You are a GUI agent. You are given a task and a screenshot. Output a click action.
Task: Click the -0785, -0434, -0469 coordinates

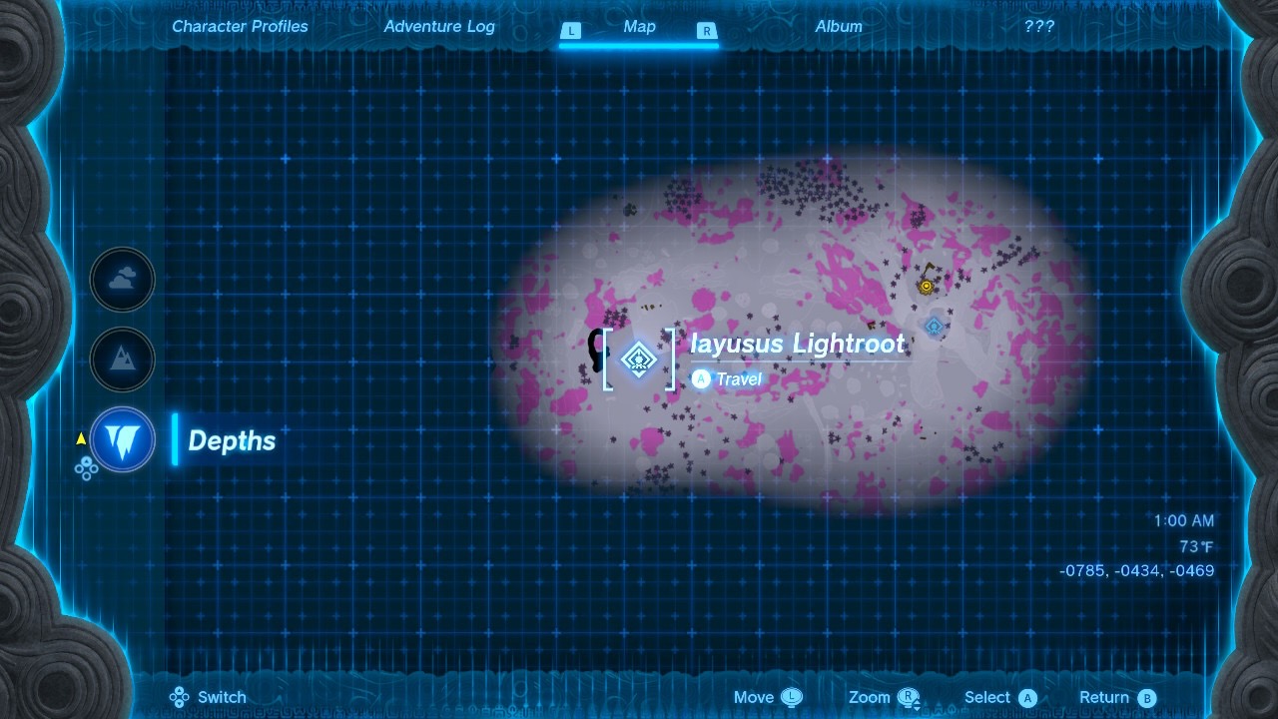click(1137, 571)
